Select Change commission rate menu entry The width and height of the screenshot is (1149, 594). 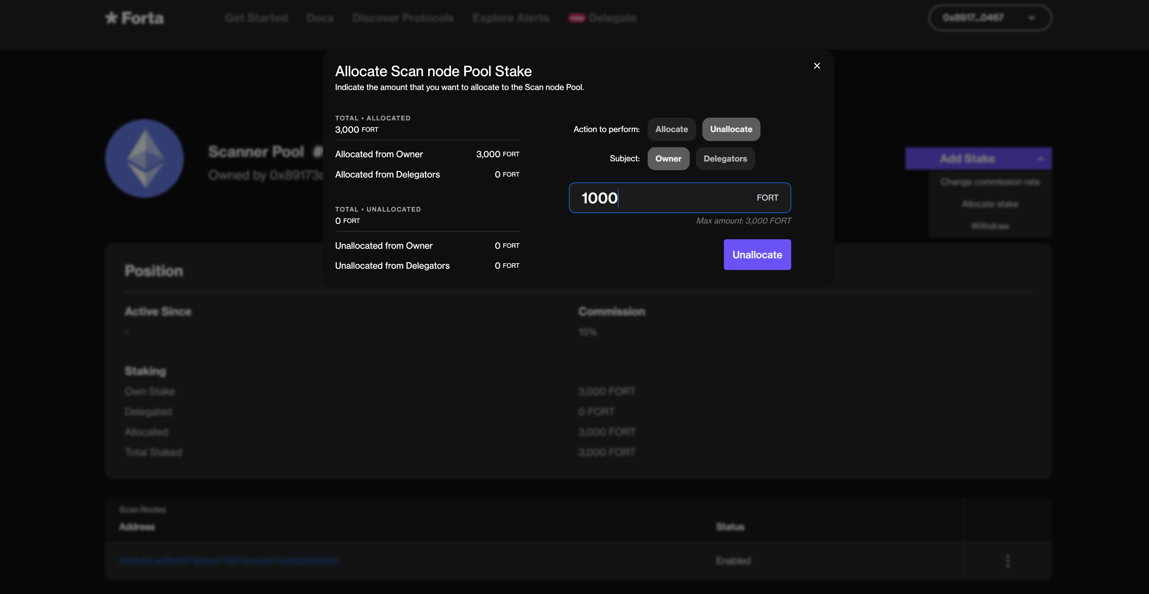[990, 182]
